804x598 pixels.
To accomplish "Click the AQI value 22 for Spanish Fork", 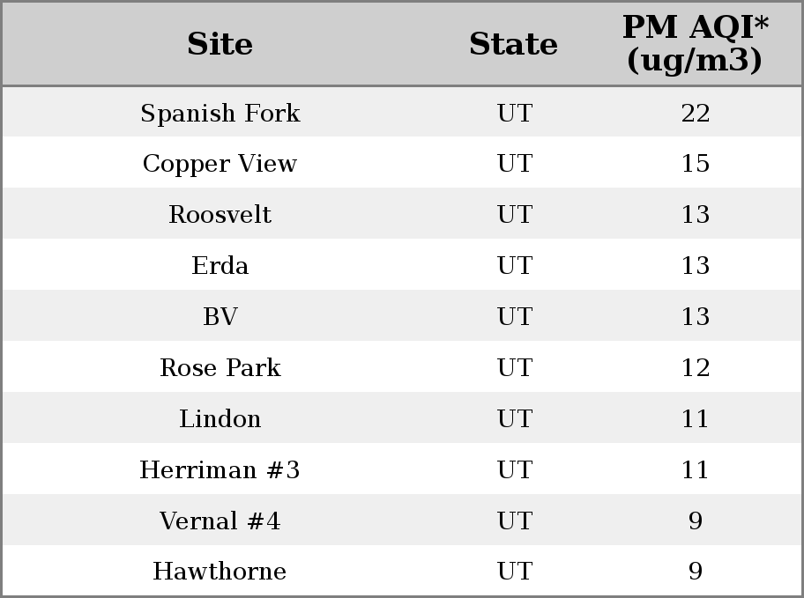I will point(696,113).
